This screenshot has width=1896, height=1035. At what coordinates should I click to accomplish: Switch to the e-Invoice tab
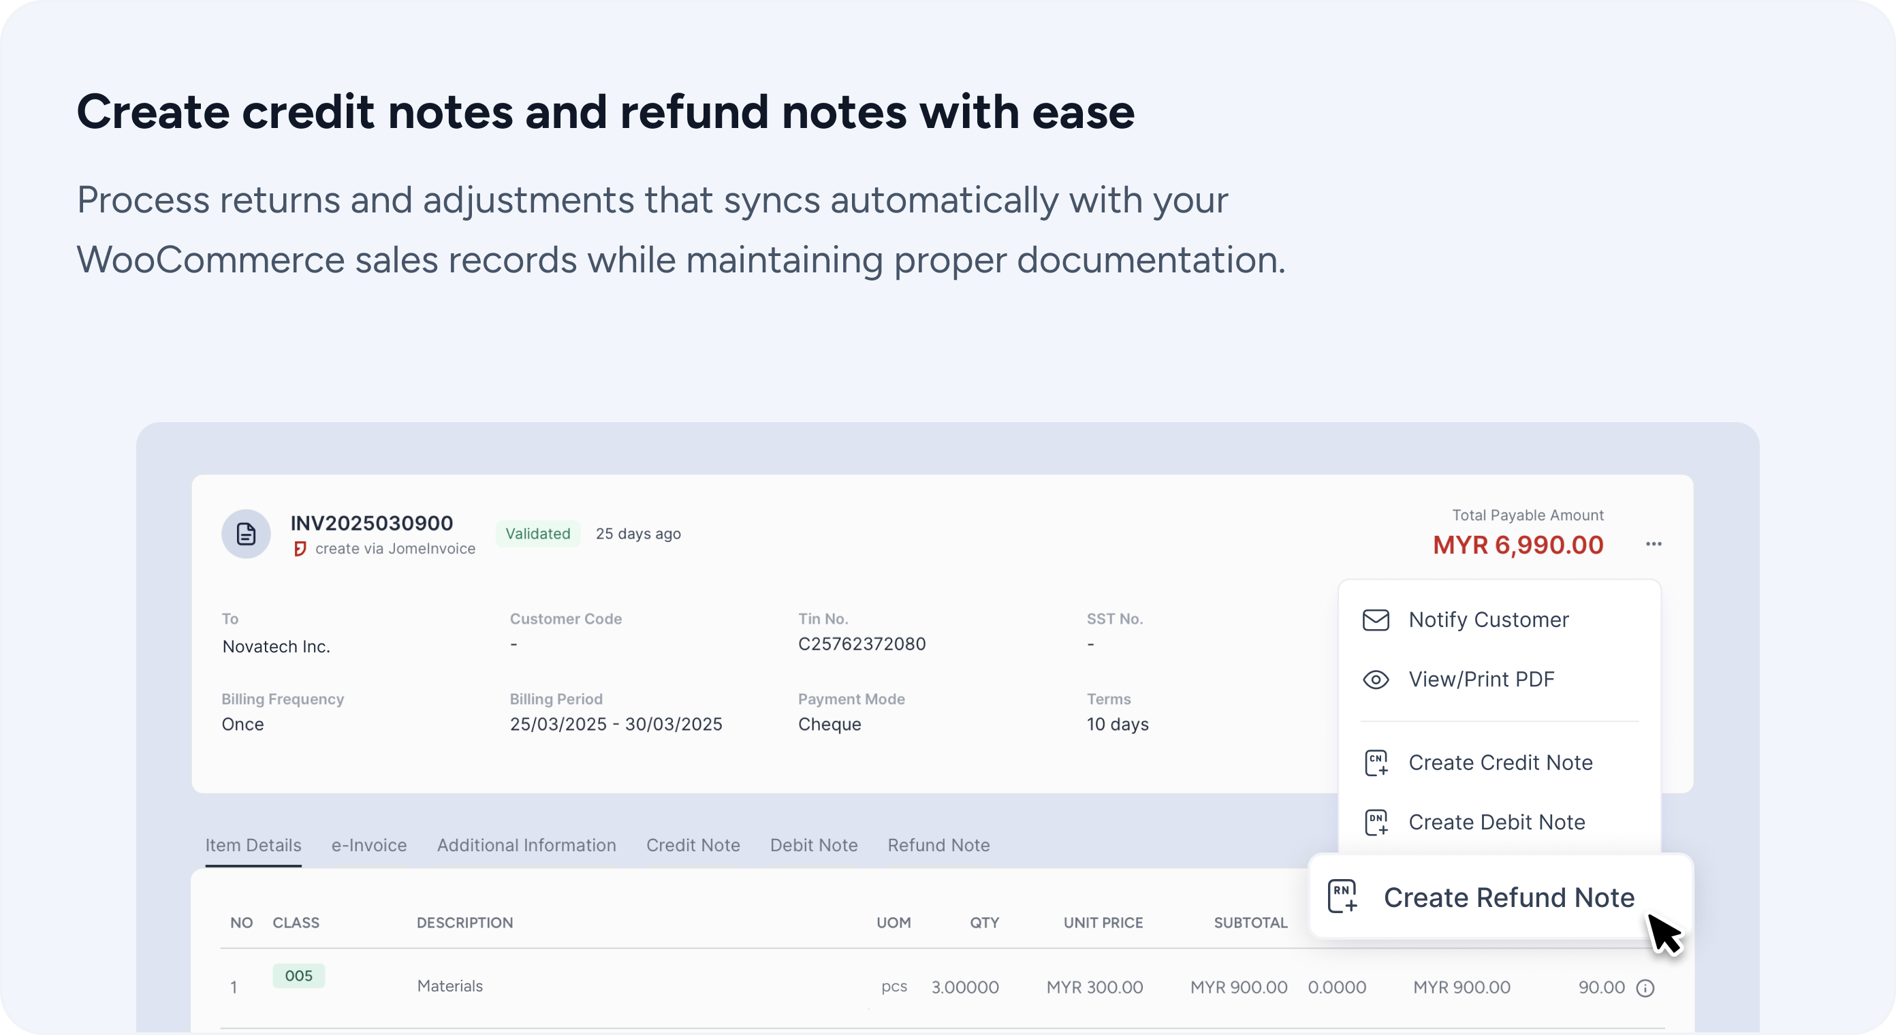[368, 845]
